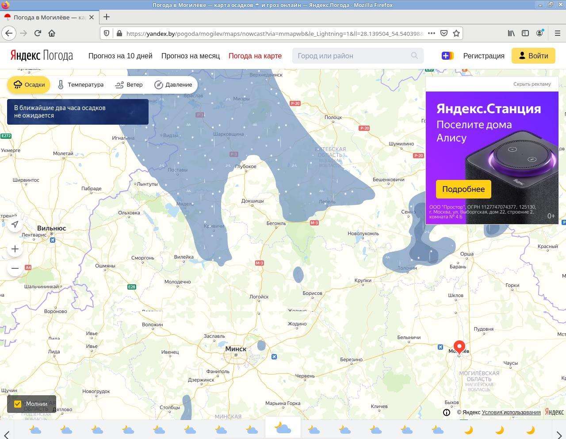Click airport icon west of Mogilev
The width and height of the screenshot is (566, 439).
pos(440,347)
